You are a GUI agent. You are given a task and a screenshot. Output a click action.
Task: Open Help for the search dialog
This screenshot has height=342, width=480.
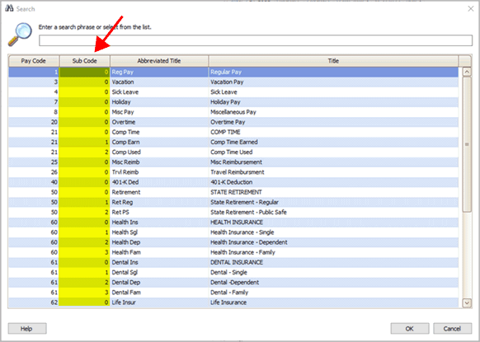[x=27, y=329]
